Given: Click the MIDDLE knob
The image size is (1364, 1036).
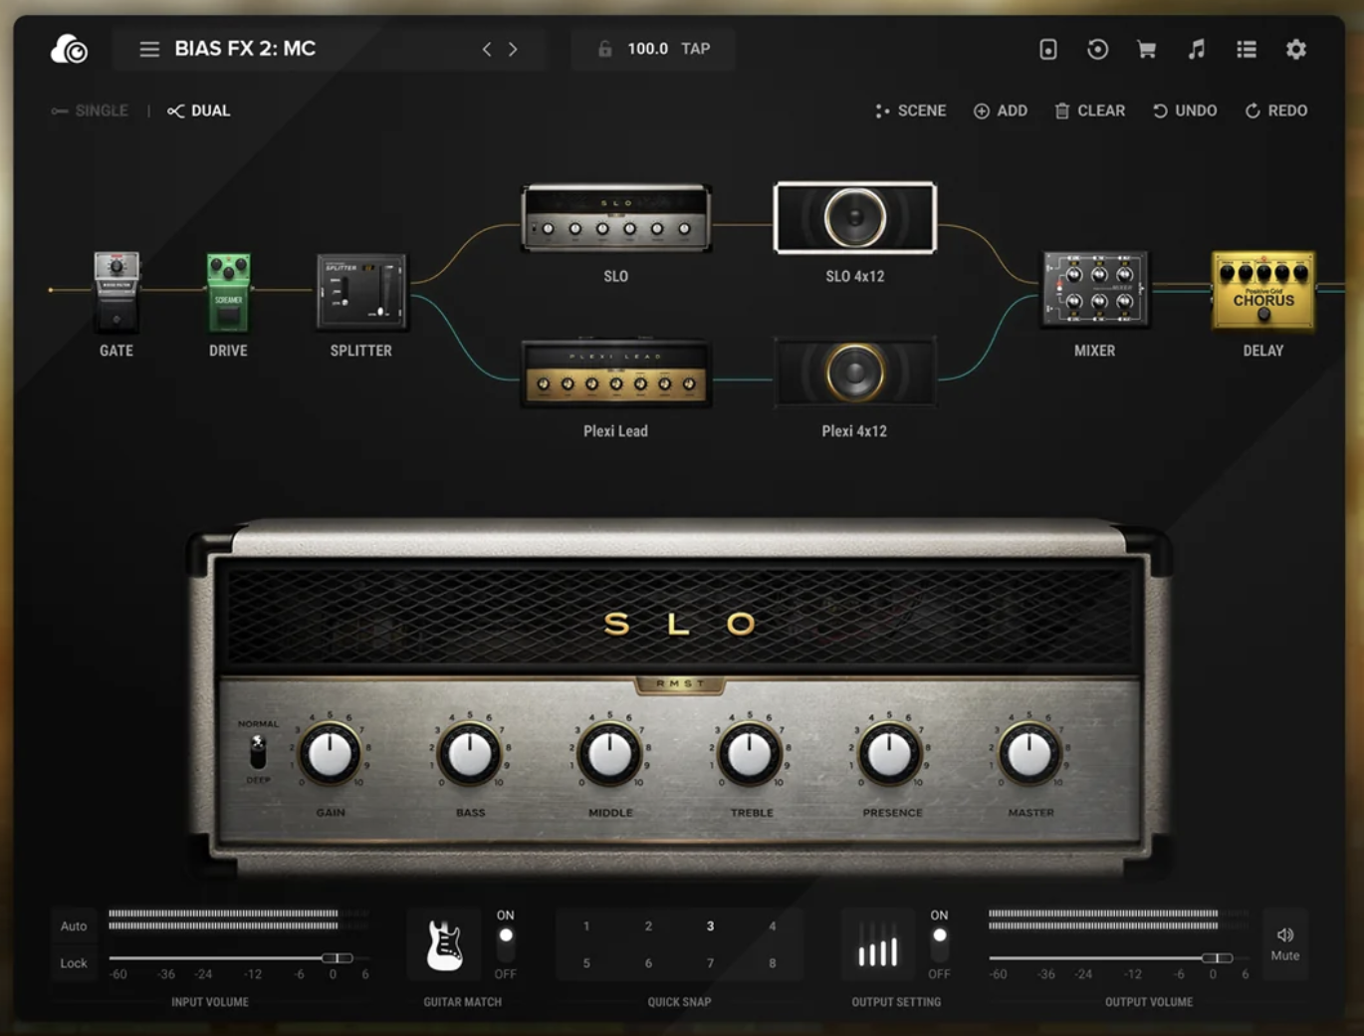Looking at the screenshot, I should (610, 754).
